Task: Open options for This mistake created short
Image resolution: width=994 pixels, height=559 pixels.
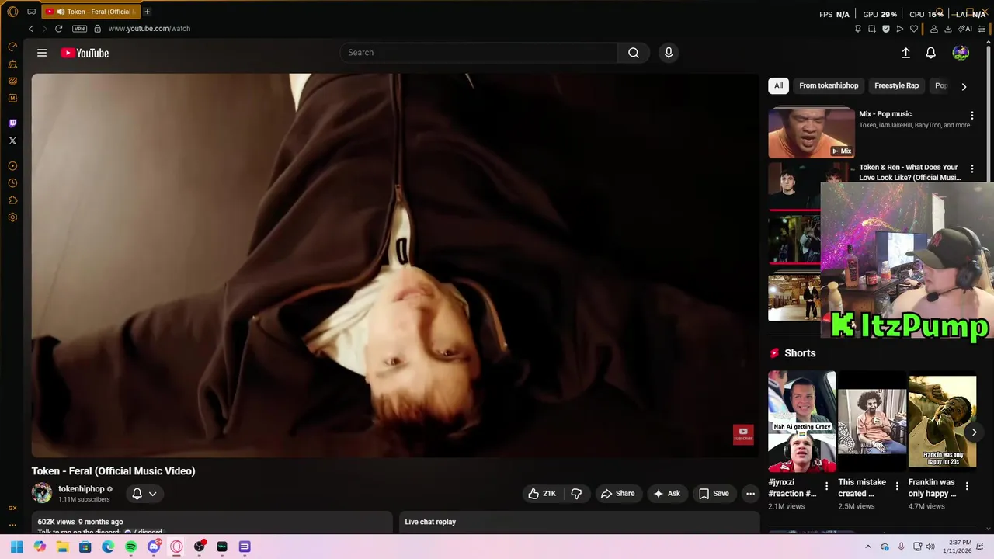Action: click(897, 486)
